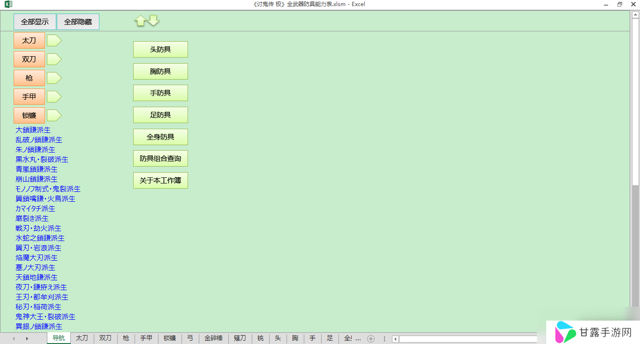Open the 手甲 weapon button
Viewport: 640px width, 344px height.
29,97
